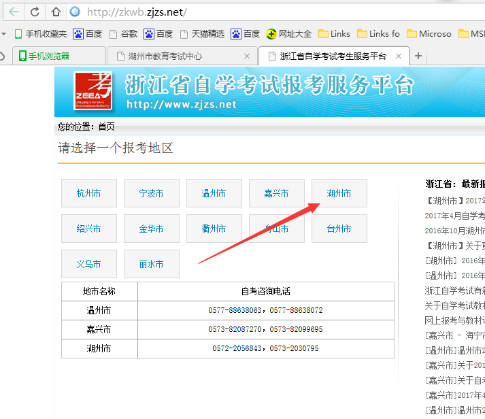Open the 天猫精选 bookmark

(201, 34)
